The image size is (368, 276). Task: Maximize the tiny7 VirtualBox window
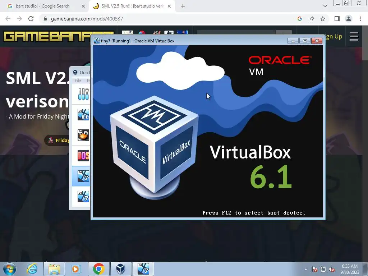pyautogui.click(x=305, y=41)
